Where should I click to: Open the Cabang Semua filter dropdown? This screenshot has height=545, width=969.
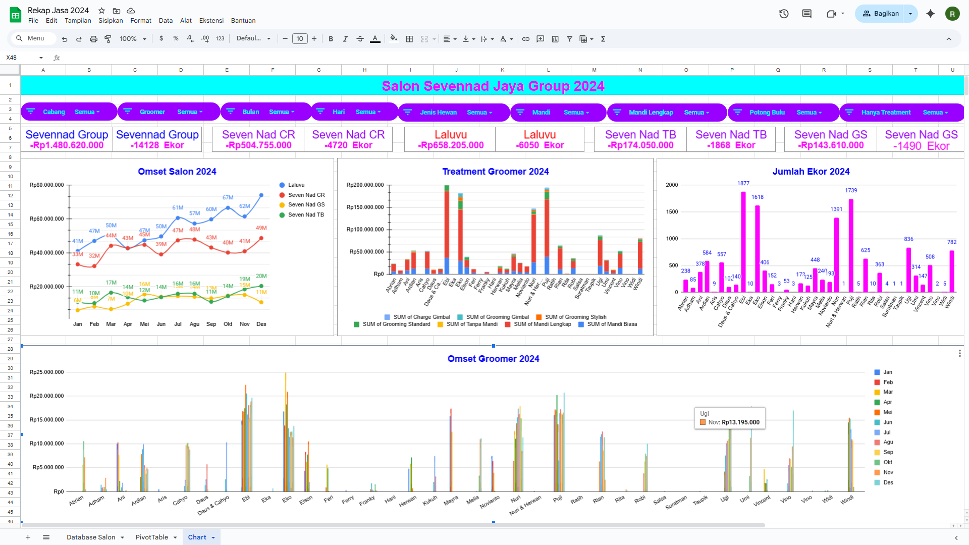(87, 112)
